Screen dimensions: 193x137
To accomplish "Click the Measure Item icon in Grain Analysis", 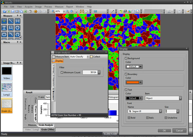I will 53,57.
